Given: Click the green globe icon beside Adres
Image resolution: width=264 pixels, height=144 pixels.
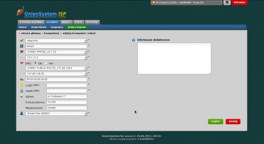Looking at the screenshot, I should tap(21, 96).
